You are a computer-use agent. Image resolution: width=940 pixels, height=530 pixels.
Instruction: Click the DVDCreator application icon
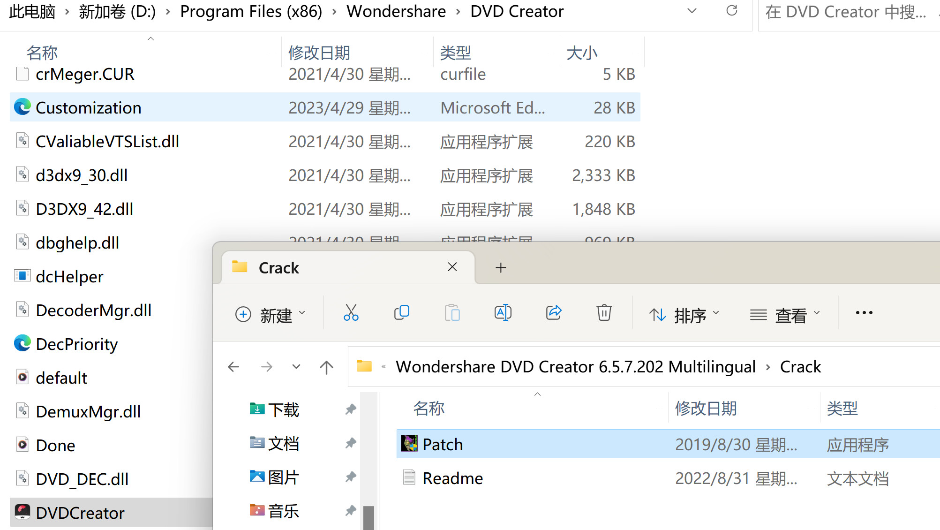pos(23,512)
